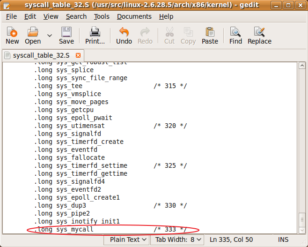Expand the recent files arrow beside Open
Image resolution: width=308 pixels, height=247 pixels.
pos(50,36)
